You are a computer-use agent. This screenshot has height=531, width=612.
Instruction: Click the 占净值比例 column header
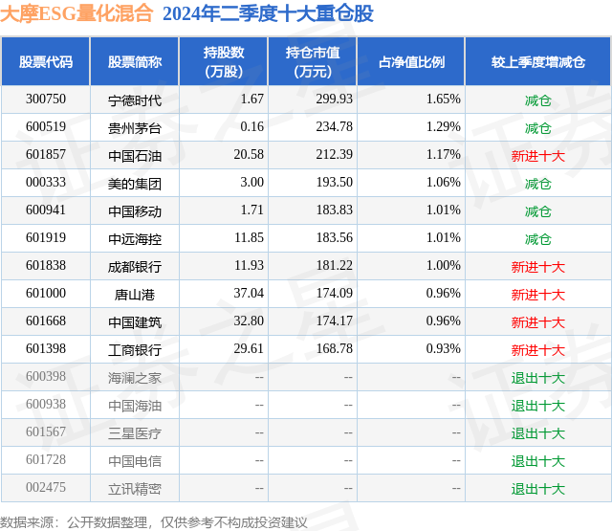[x=411, y=61]
